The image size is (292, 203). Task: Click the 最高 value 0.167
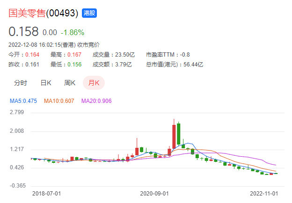[74, 55]
